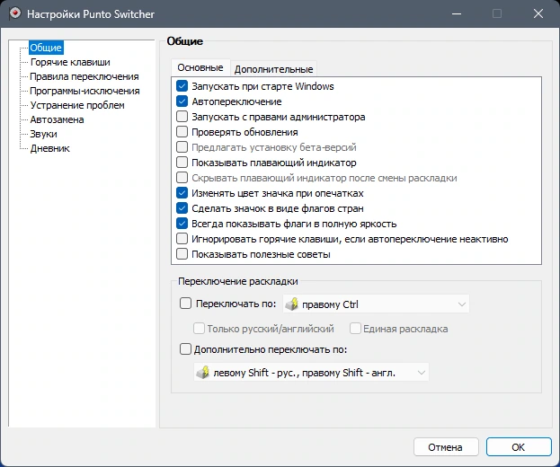The image size is (560, 467).
Task: Uncheck Изменять цвет значка при опечатках
Action: (x=182, y=193)
